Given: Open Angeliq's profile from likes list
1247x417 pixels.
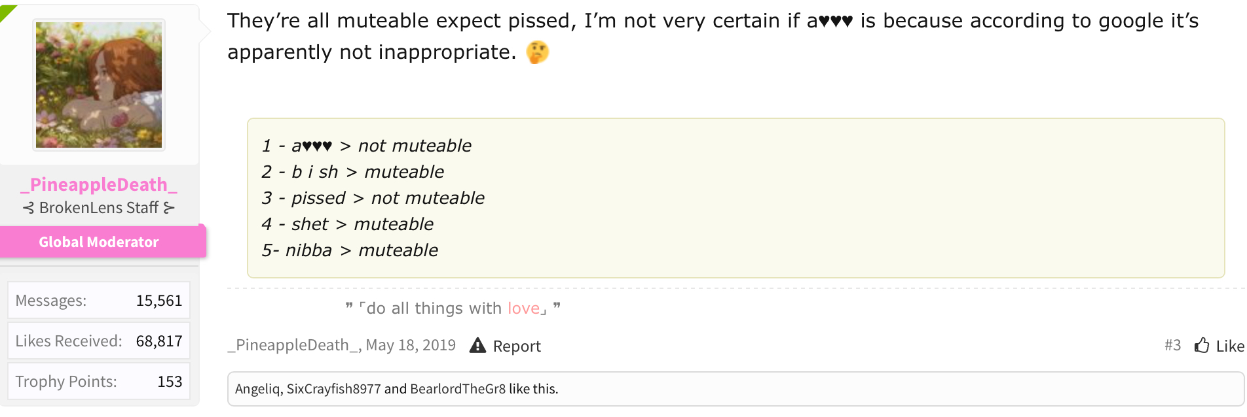Looking at the screenshot, I should point(258,389).
